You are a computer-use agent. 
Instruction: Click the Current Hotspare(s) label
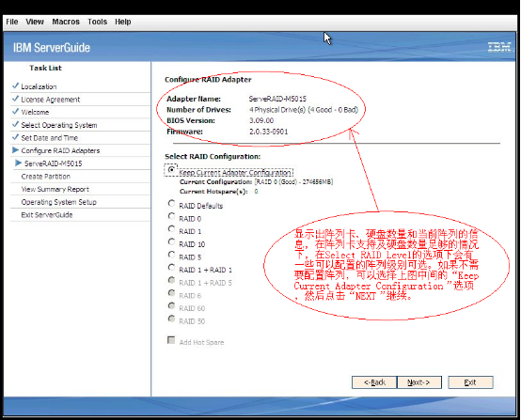[x=213, y=192]
